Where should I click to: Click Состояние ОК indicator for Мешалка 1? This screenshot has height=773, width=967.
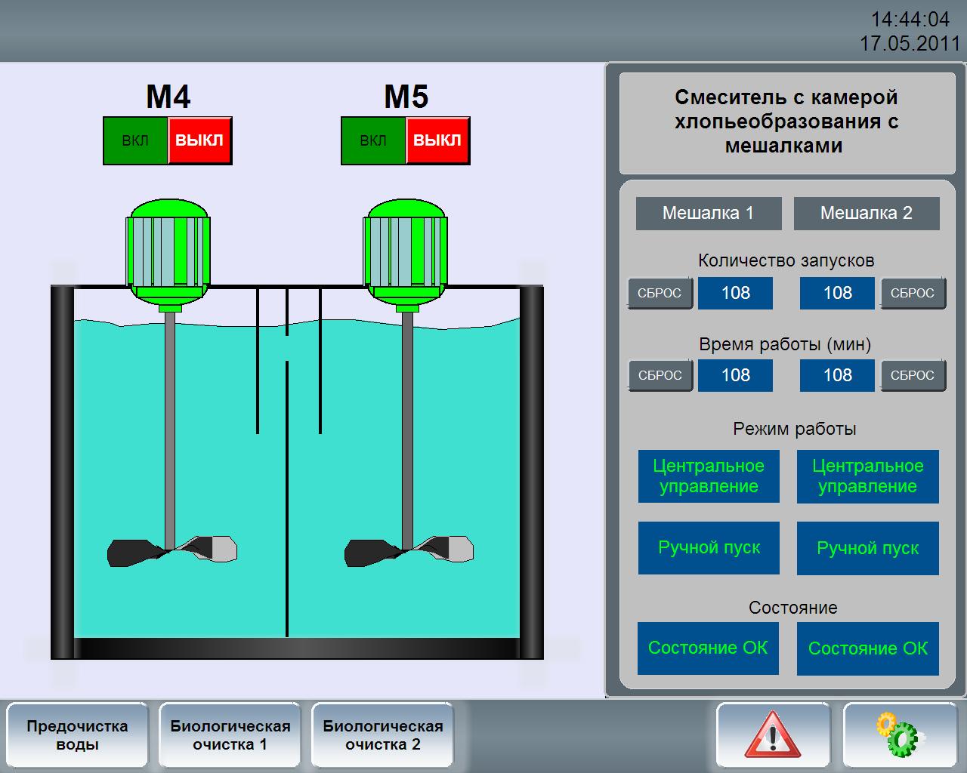point(709,648)
